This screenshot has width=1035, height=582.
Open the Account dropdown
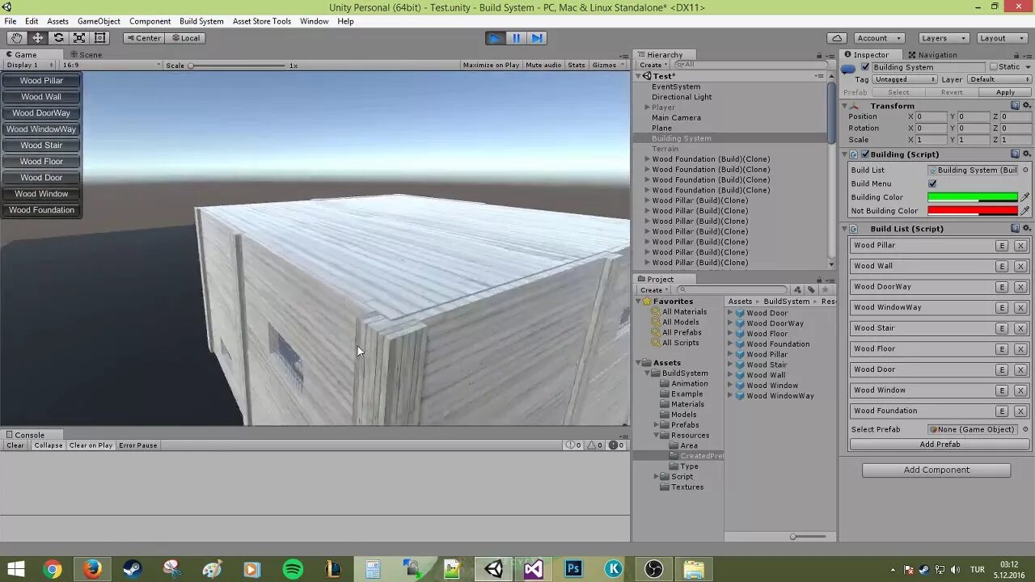(x=879, y=38)
